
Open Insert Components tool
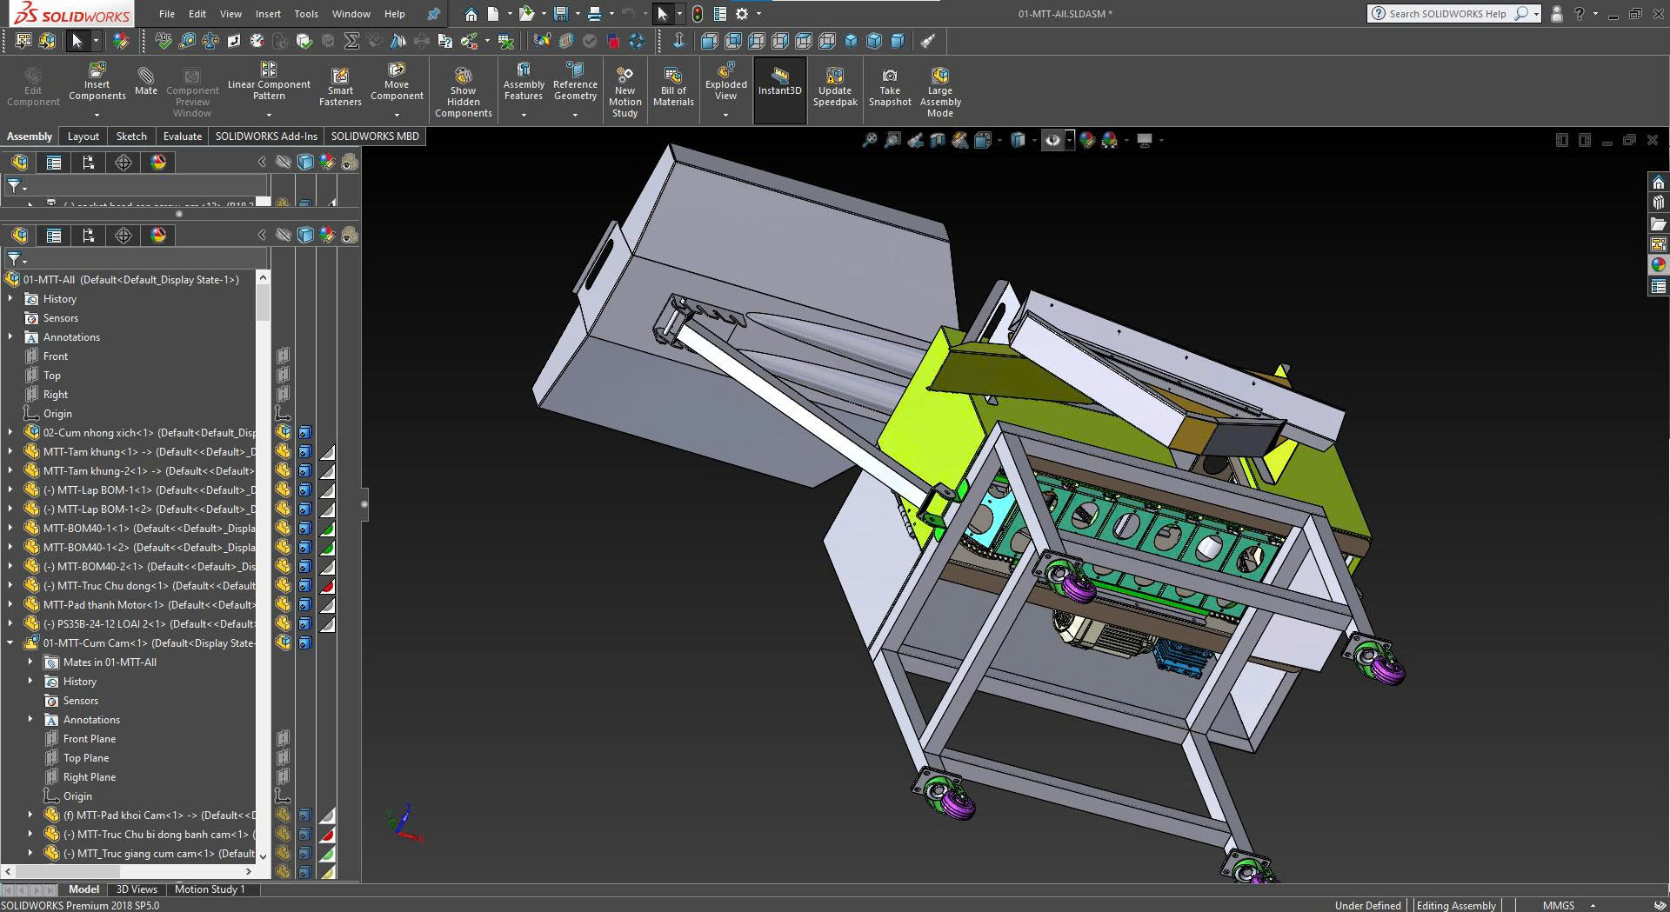pyautogui.click(x=97, y=82)
